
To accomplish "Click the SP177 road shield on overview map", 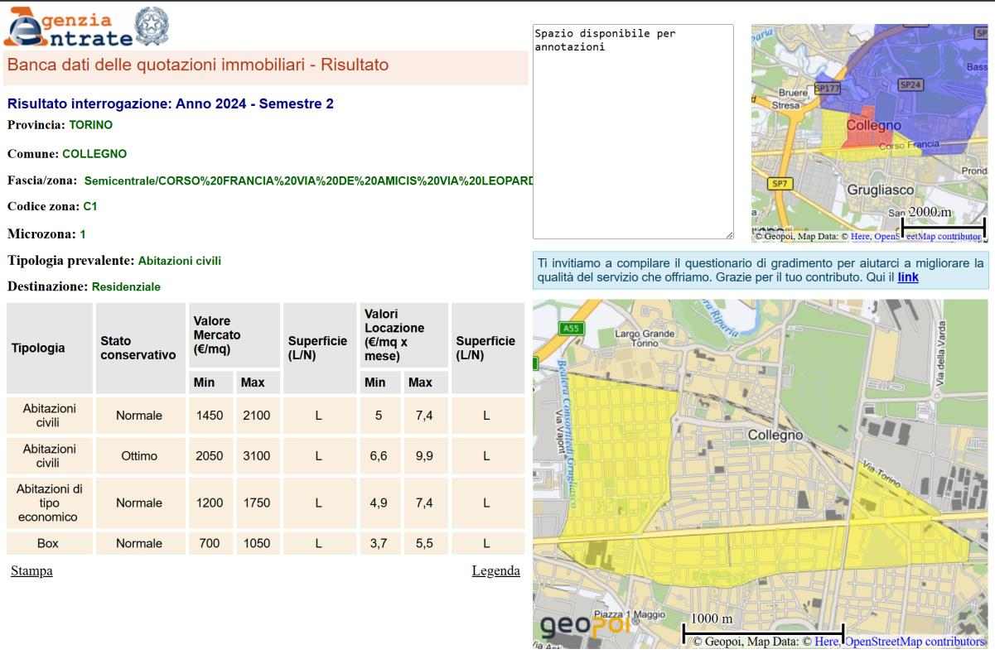I will pyautogui.click(x=827, y=88).
